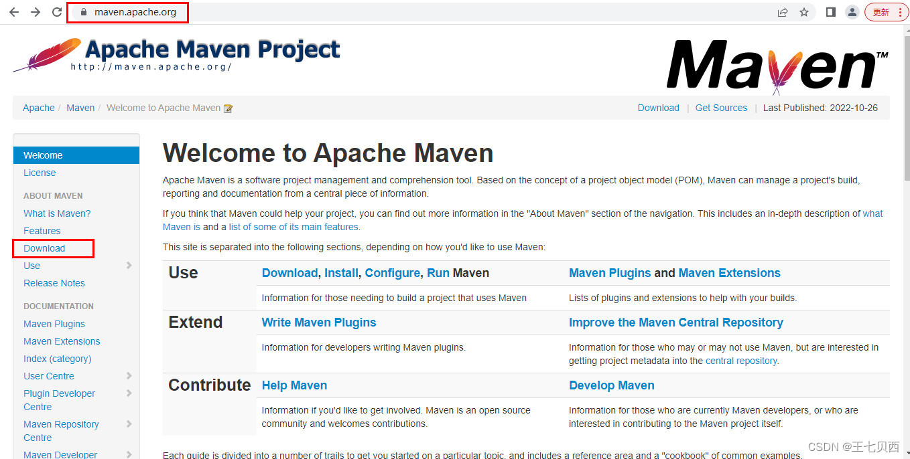The image size is (910, 459).
Task: Open the browser profile avatar
Action: click(x=852, y=12)
